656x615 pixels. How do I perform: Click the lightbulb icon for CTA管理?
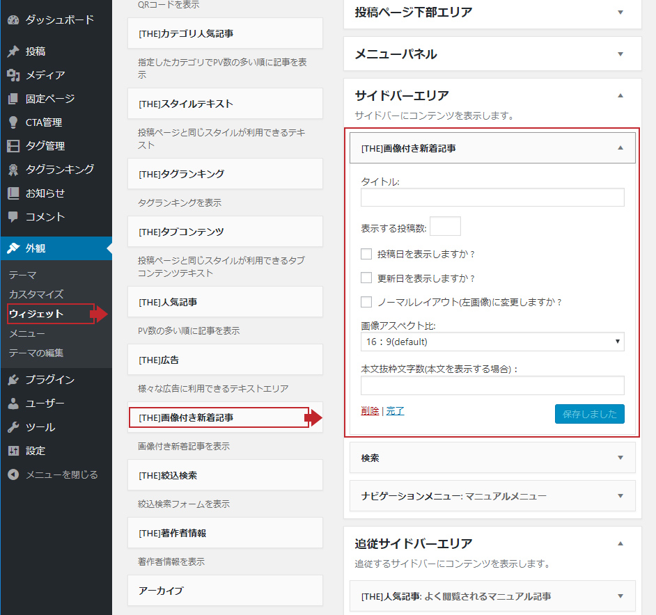tap(13, 122)
